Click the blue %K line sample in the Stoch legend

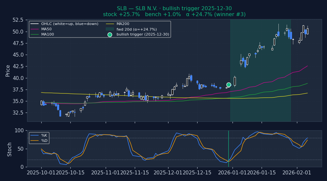[x=34, y=136]
